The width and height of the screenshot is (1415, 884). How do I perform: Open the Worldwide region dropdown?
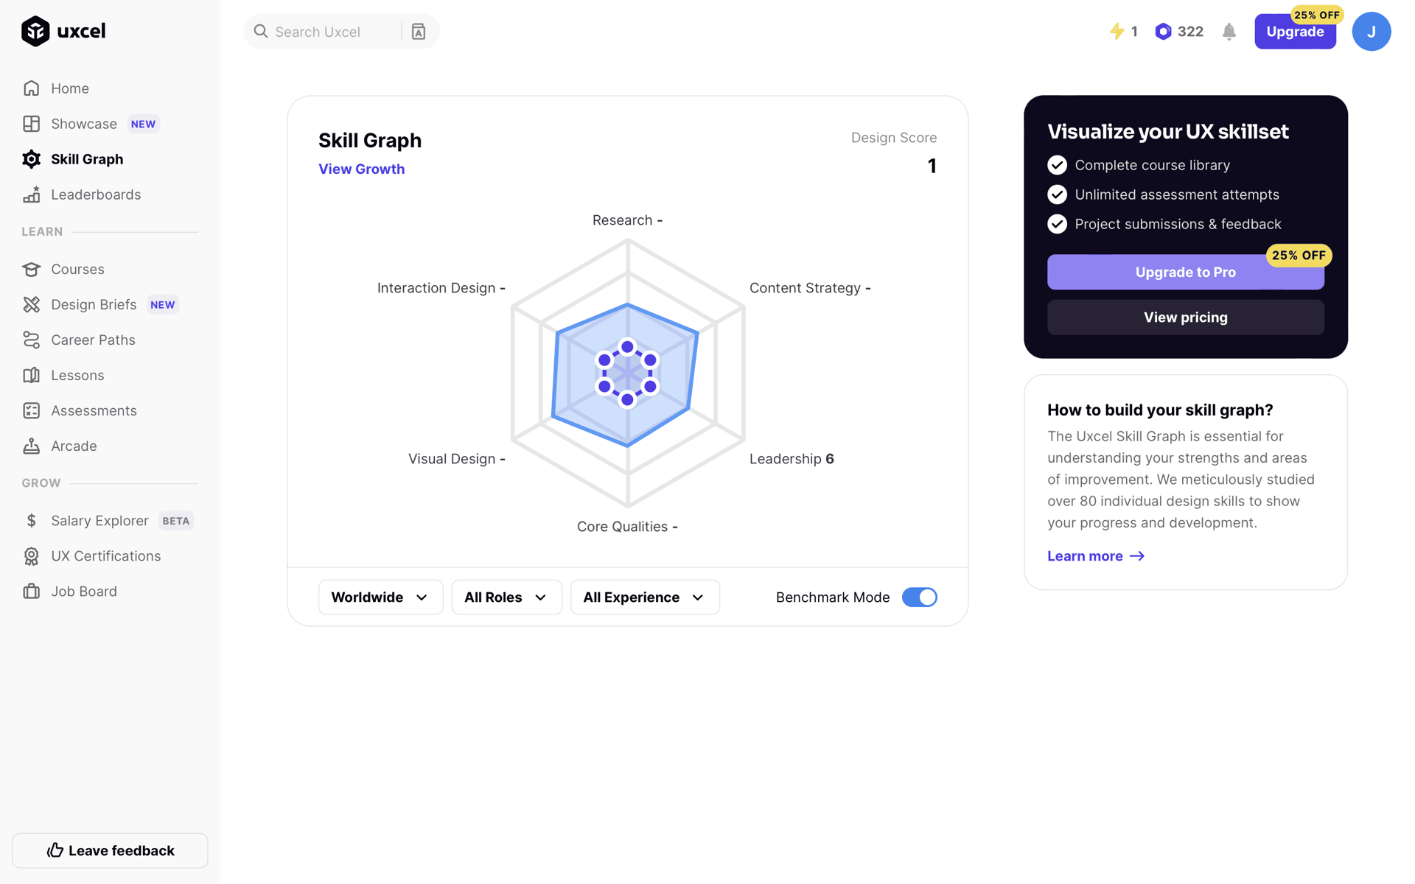click(380, 597)
